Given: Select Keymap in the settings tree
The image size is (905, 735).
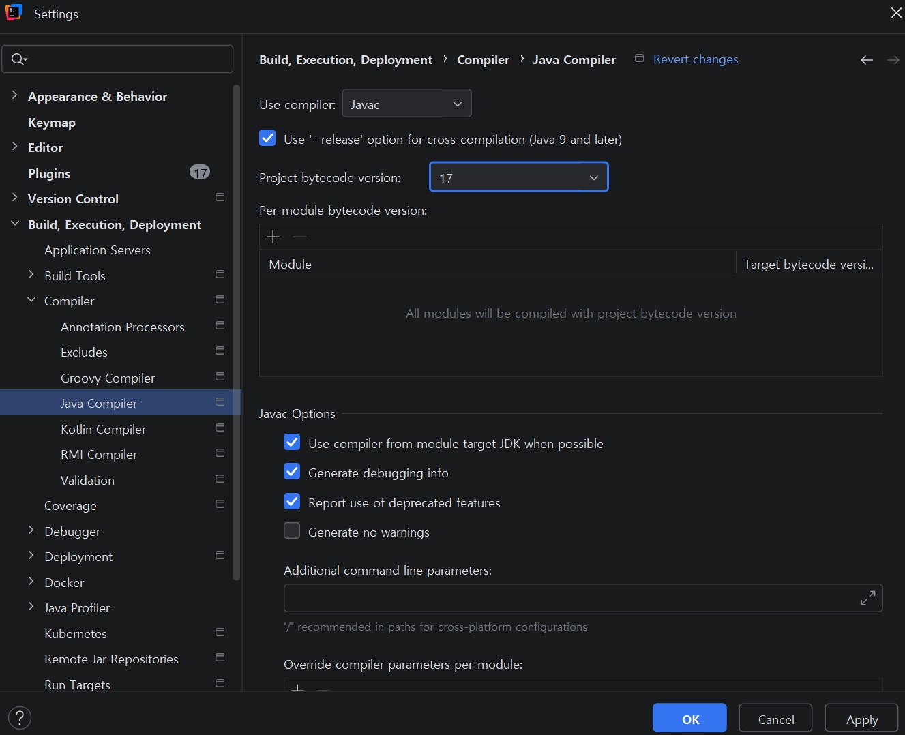Looking at the screenshot, I should point(52,123).
